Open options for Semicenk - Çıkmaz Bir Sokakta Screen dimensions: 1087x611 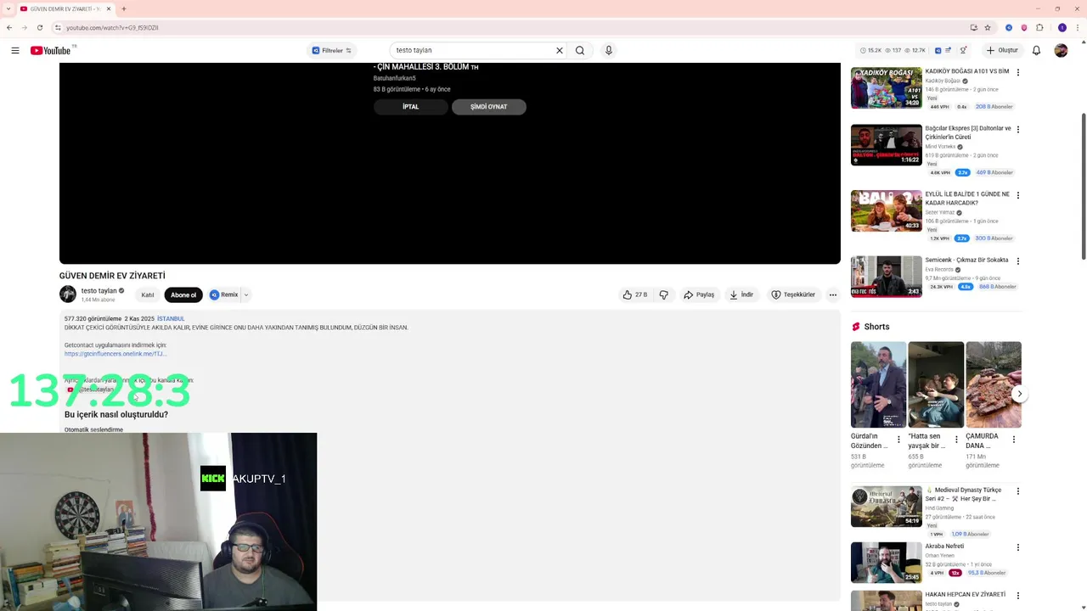[1018, 261]
